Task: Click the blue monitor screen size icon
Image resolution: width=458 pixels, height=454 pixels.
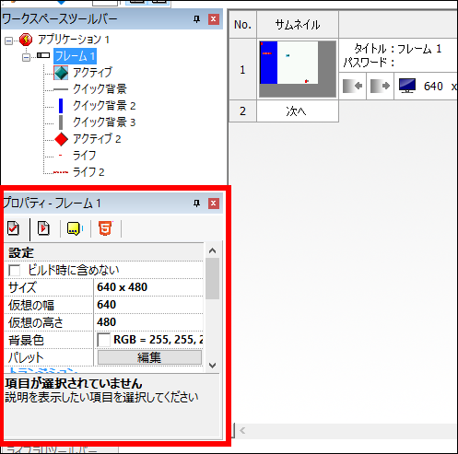Action: point(407,86)
